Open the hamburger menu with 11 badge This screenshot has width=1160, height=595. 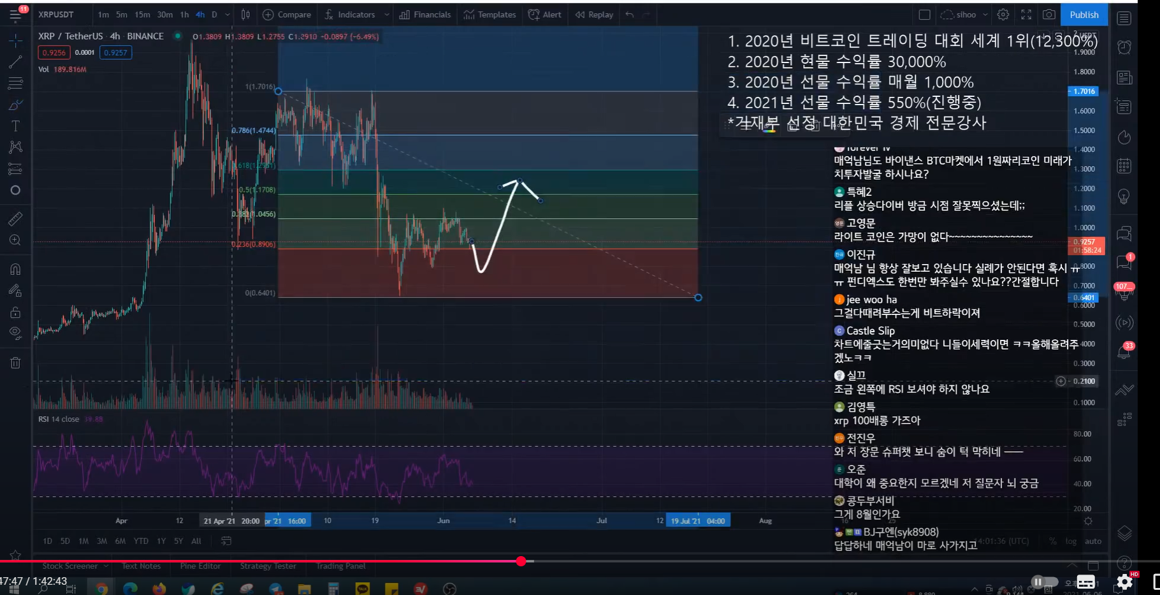coord(15,15)
